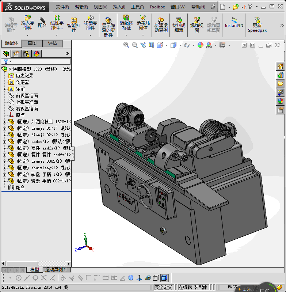This screenshot has height=292, width=286.
Task: Click the Display Style cube icon
Action: coord(173,45)
